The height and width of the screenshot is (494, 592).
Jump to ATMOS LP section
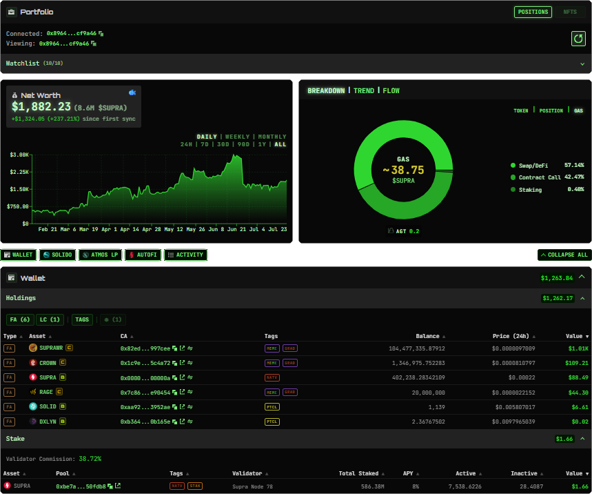tap(101, 255)
